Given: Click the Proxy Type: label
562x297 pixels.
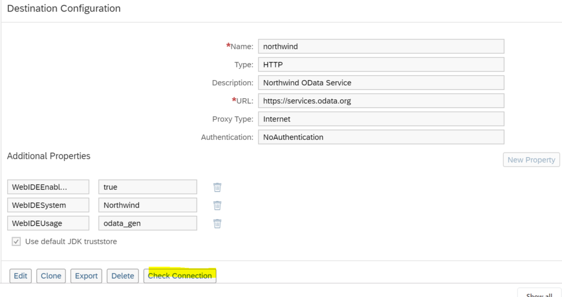Looking at the screenshot, I should point(233,119).
